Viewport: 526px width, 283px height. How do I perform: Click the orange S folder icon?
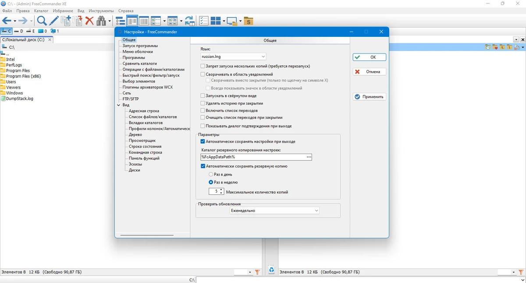[249, 21]
